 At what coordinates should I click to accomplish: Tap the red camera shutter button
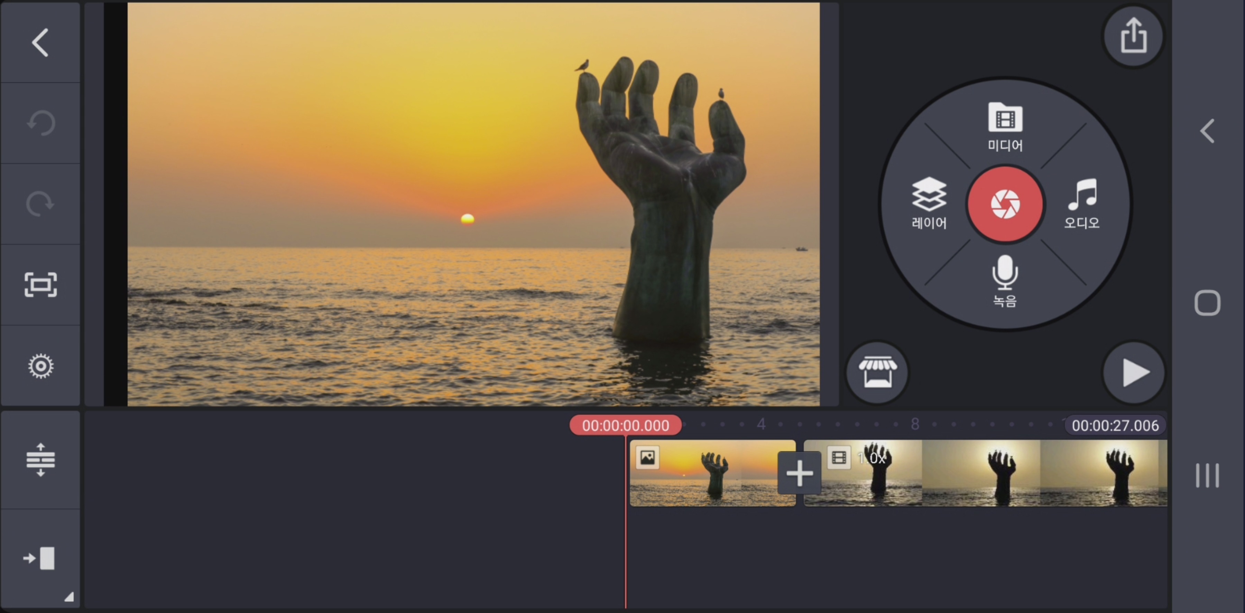tap(1005, 204)
